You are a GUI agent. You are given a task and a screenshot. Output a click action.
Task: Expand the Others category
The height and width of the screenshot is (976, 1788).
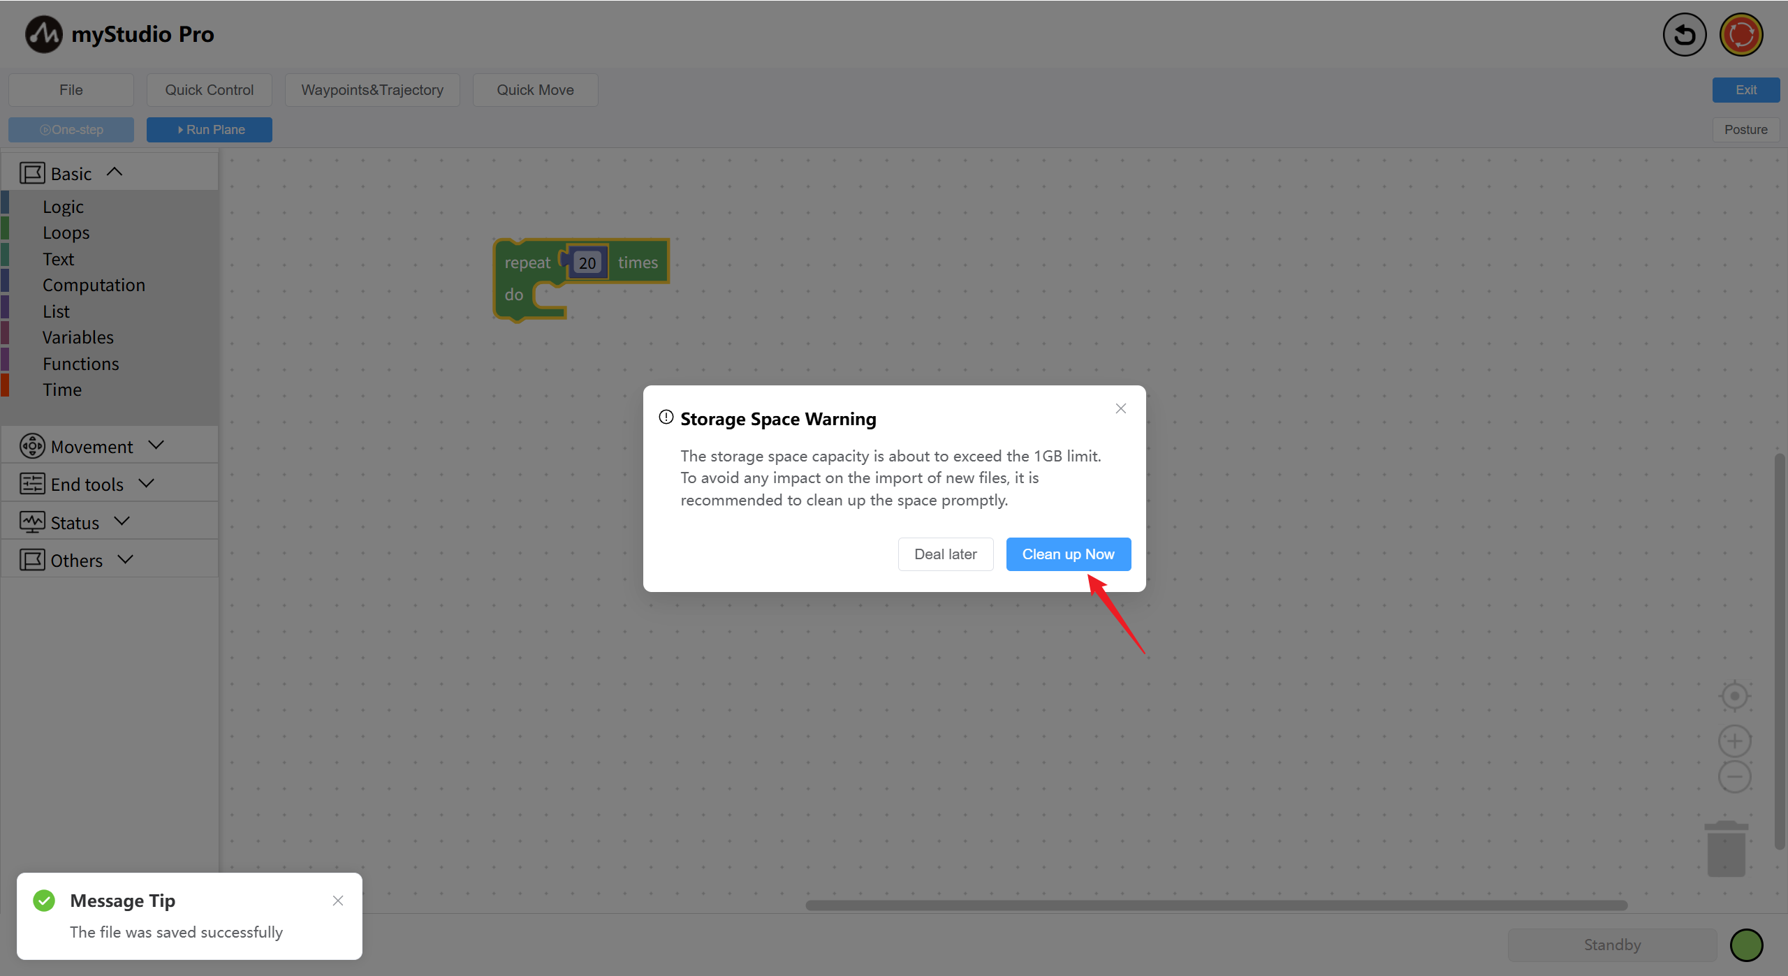coord(76,560)
